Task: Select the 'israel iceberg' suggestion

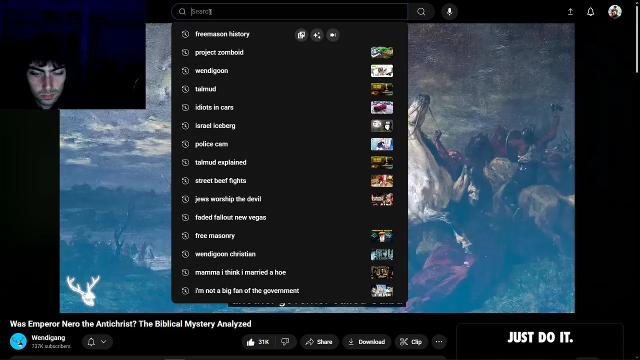Action: click(x=289, y=125)
